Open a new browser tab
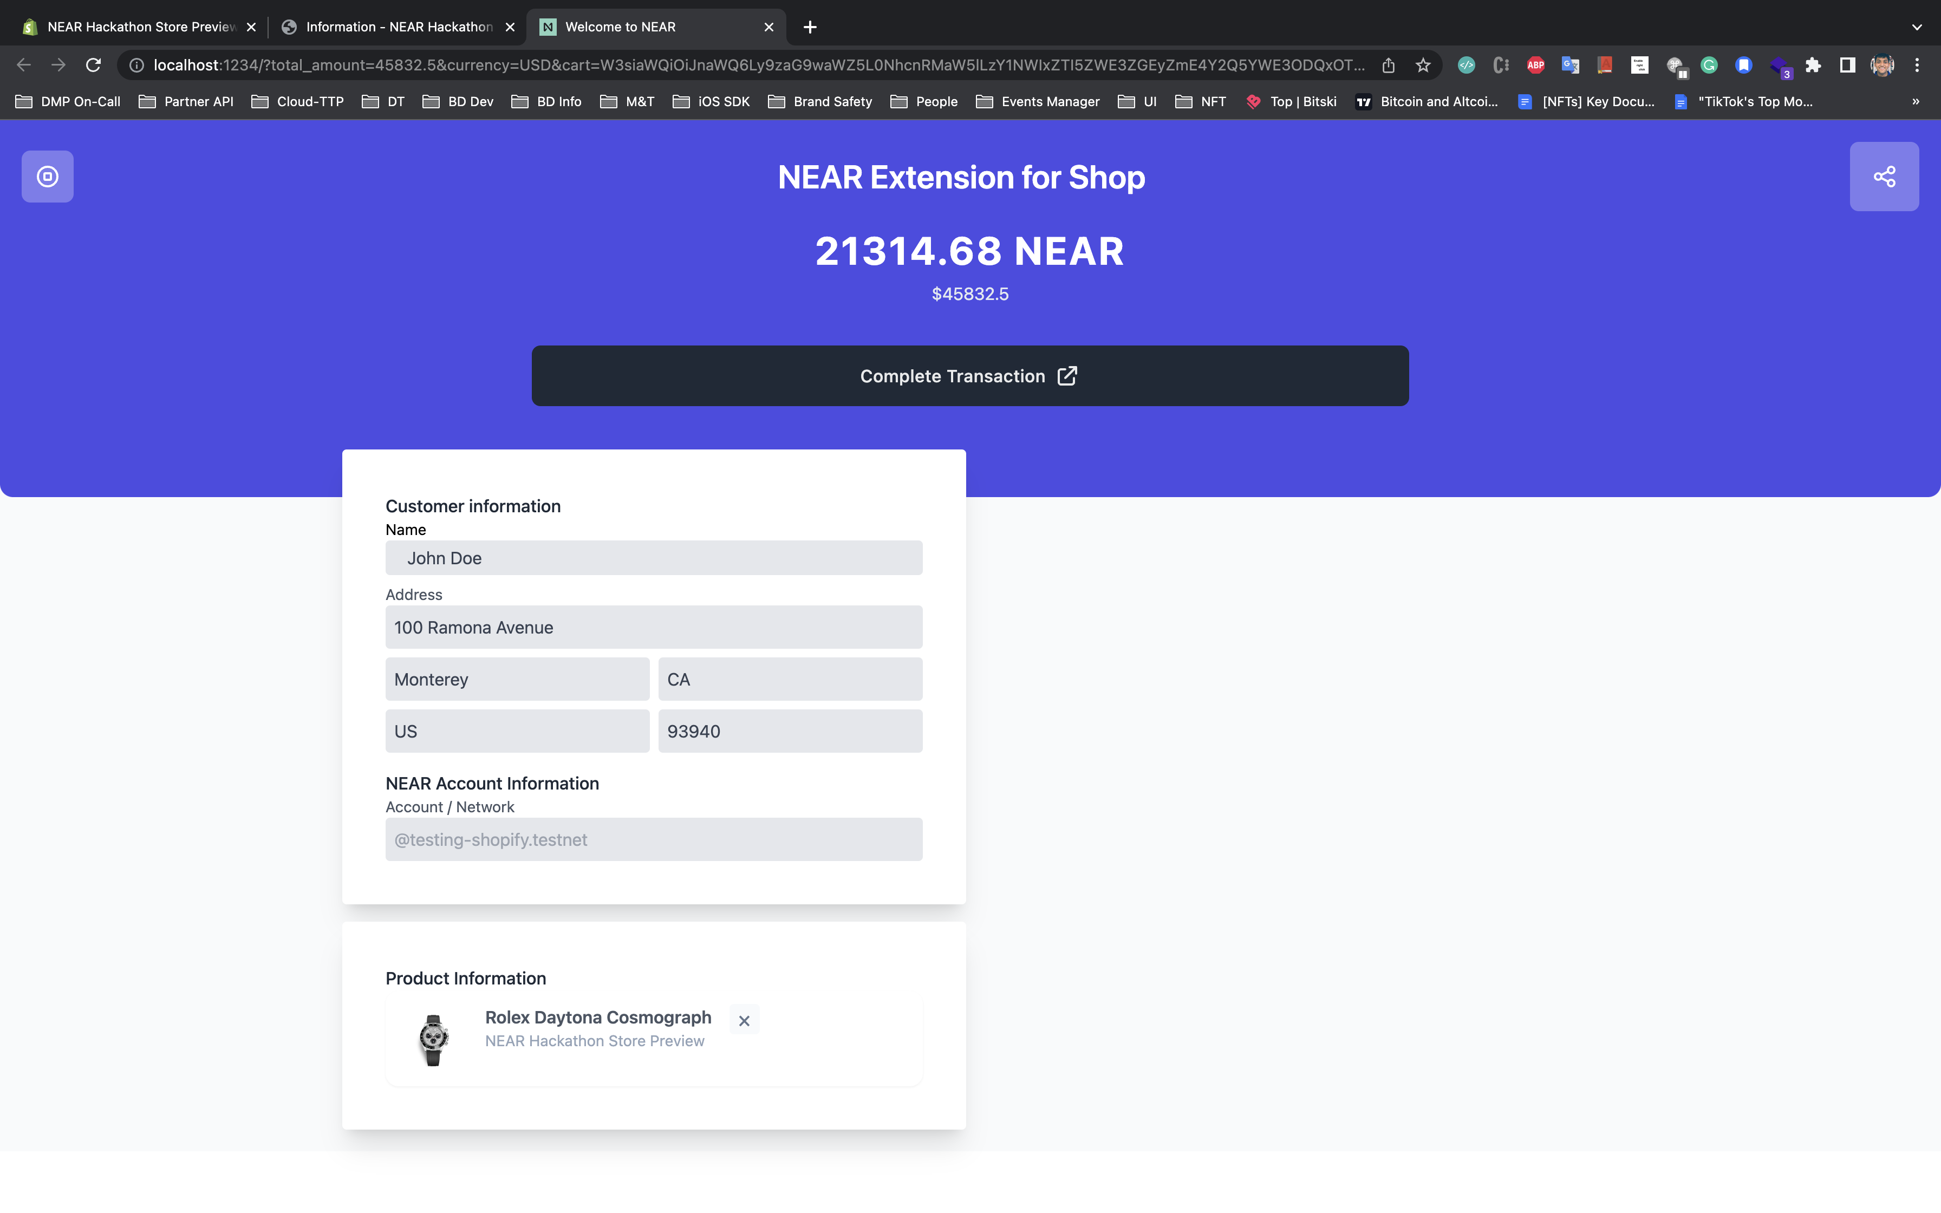Image resolution: width=1941 pixels, height=1213 pixels. pyautogui.click(x=810, y=27)
